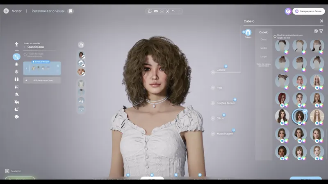
Task: Open the AI pose capture icon in top toolbar
Action: coord(150,11)
